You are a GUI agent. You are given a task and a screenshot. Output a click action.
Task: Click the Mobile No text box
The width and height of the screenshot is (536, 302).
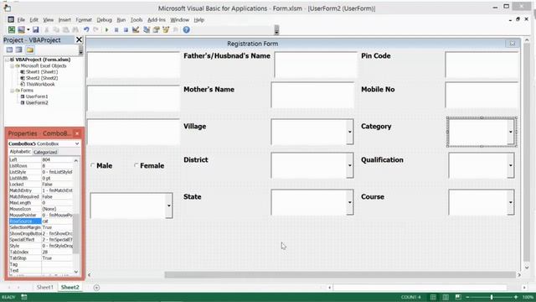[482, 95]
